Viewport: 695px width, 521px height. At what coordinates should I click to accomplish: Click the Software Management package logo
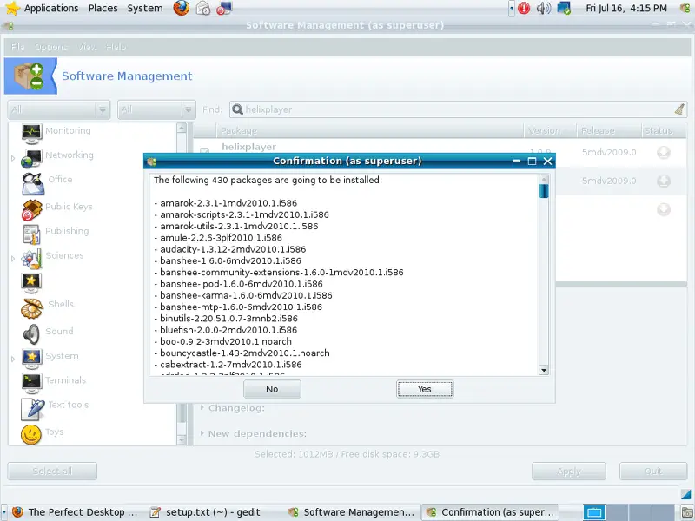pos(30,76)
